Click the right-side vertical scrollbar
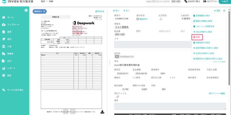Image resolution: width=231 pixels, height=115 pixels. pos(229,49)
